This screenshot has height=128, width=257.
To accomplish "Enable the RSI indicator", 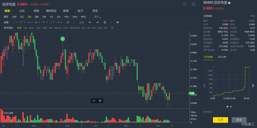I will pos(39,28).
